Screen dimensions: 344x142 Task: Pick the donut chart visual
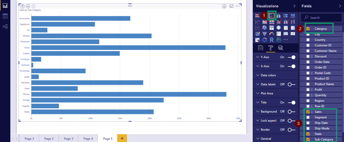click(x=265, y=40)
